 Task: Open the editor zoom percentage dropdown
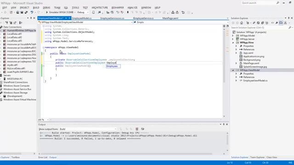pyautogui.click(x=48, y=120)
